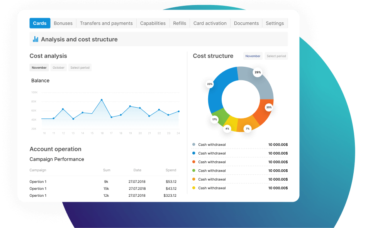Image resolution: width=368 pixels, height=228 pixels.
Task: Pick the green donut chart segment
Action: (221, 117)
